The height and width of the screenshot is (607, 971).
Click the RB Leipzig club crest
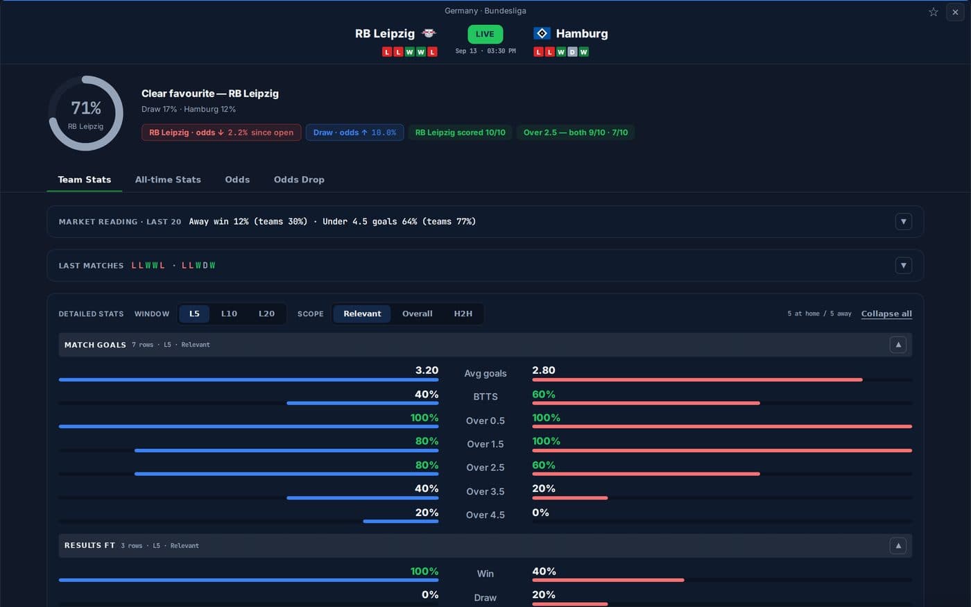pyautogui.click(x=429, y=33)
